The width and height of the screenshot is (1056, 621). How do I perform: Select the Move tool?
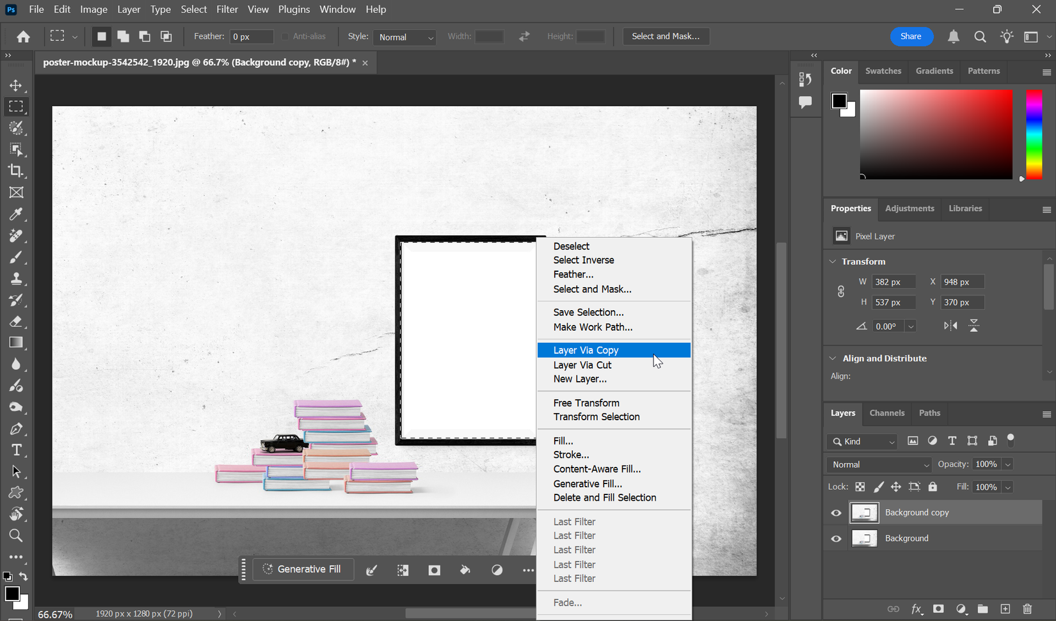16,84
